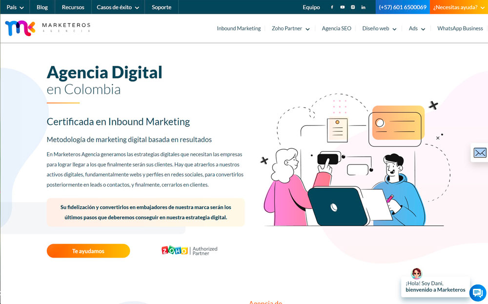Expand the Diseño web submenu
Viewport: 488px width, 304px height.
[x=379, y=29]
